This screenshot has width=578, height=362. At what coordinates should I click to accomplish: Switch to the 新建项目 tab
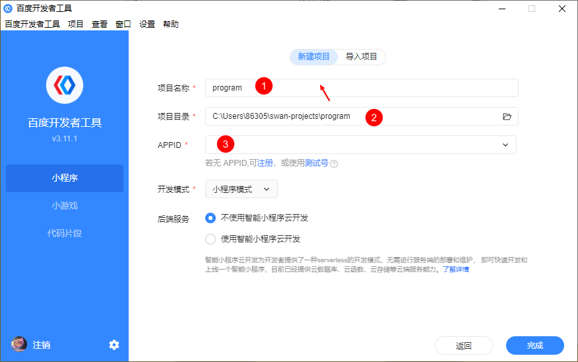point(313,57)
